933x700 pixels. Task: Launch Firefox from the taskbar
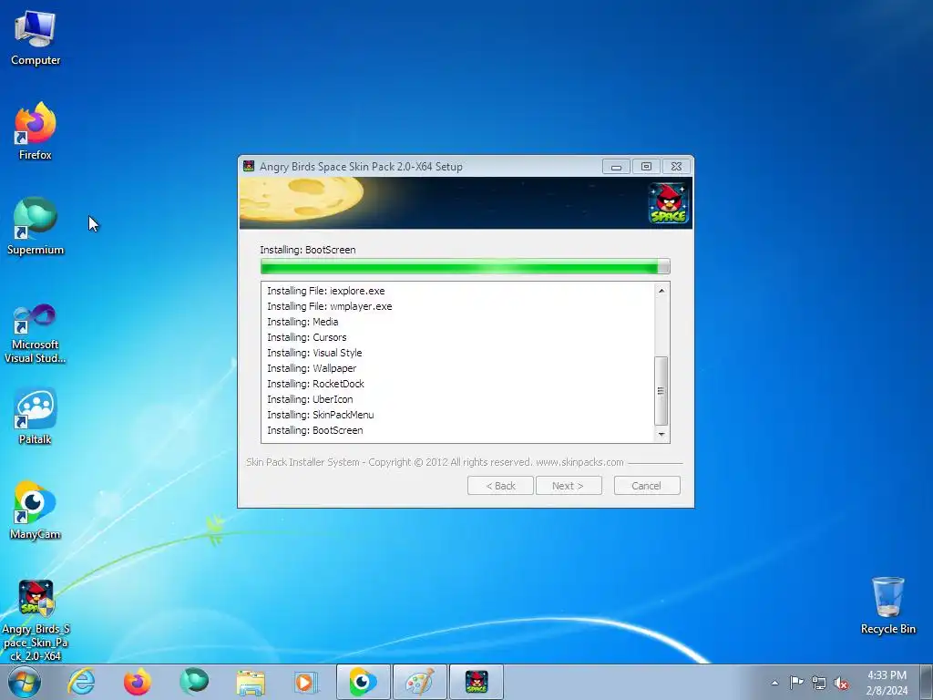click(137, 682)
